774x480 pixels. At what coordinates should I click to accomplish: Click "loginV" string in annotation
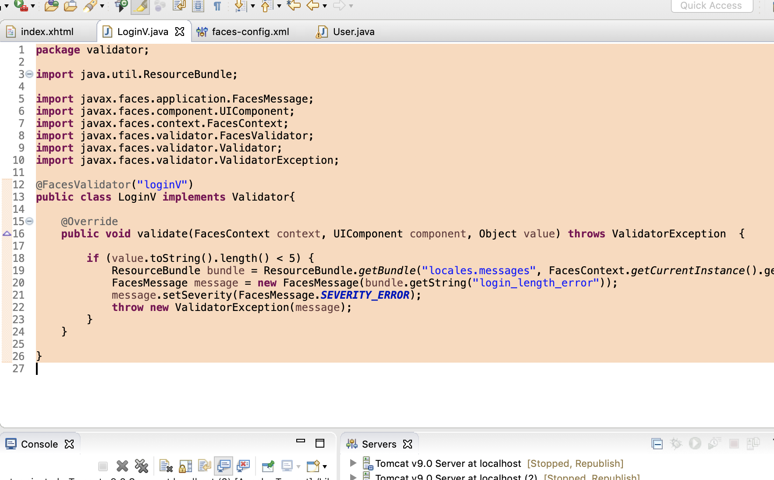pyautogui.click(x=162, y=185)
